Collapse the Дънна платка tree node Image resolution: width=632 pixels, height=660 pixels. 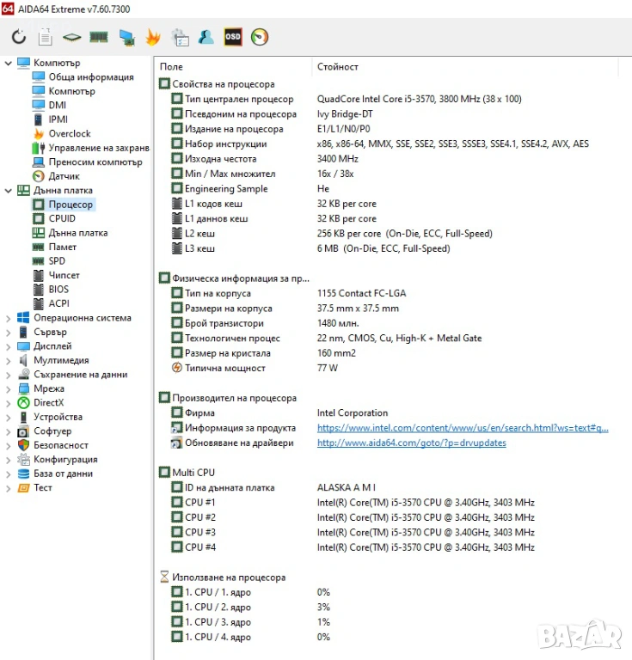pyautogui.click(x=9, y=191)
